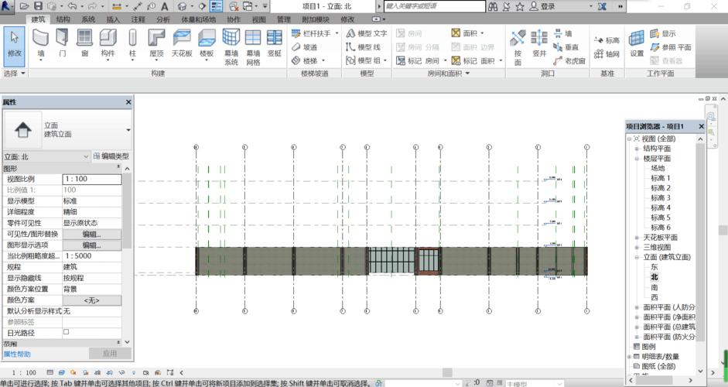Viewport: 728px width, 387px height.
Task: Choose the 柱 (Column) tool
Action: coord(132,43)
